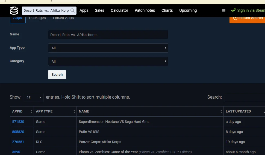Viewport: 265px width, 155px height.
Task: Open the Sales nav item
Action: pyautogui.click(x=99, y=10)
